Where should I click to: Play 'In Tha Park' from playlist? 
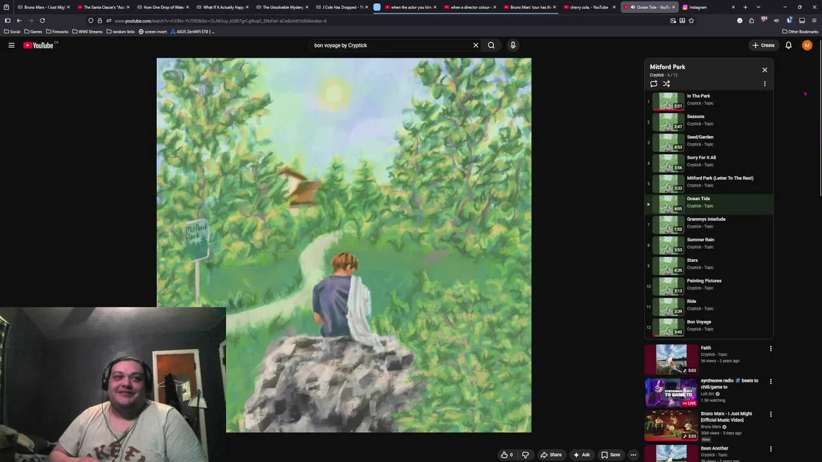coord(709,101)
